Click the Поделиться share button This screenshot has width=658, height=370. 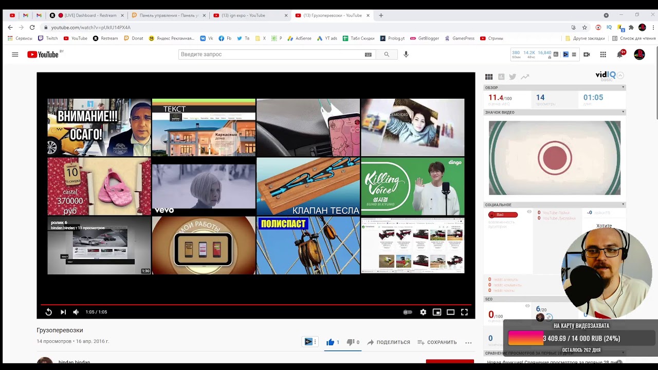pos(389,342)
